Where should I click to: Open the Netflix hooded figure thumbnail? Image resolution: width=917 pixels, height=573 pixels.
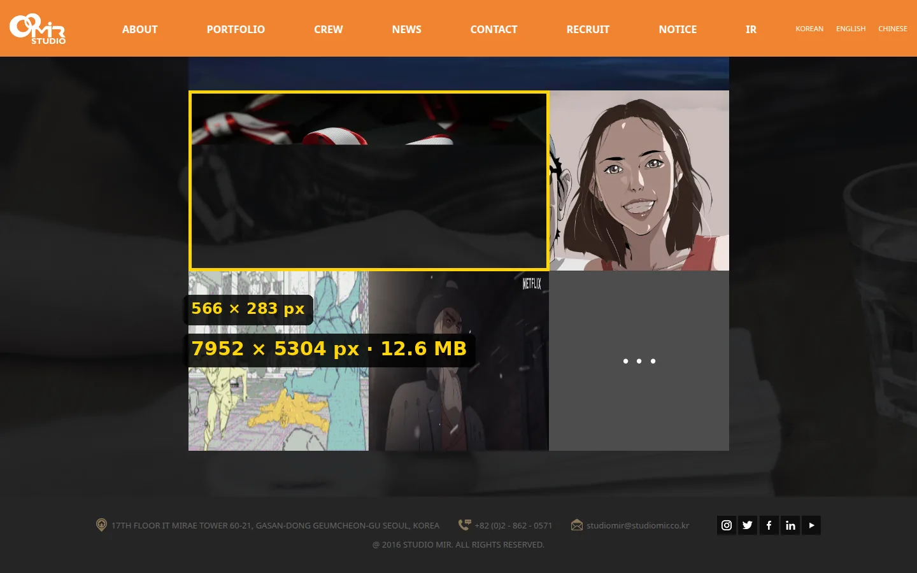coord(458,361)
